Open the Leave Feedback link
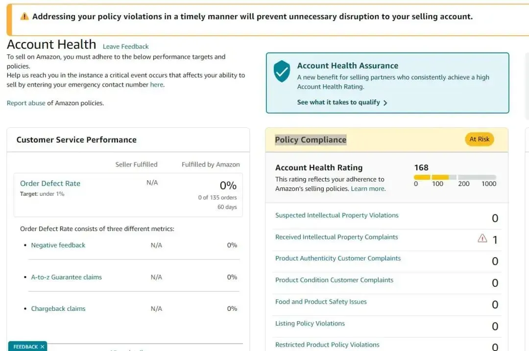This screenshot has width=529, height=351. [125, 47]
